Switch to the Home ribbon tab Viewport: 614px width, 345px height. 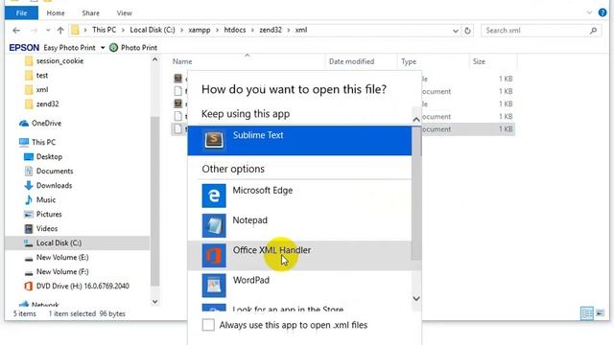tap(56, 12)
